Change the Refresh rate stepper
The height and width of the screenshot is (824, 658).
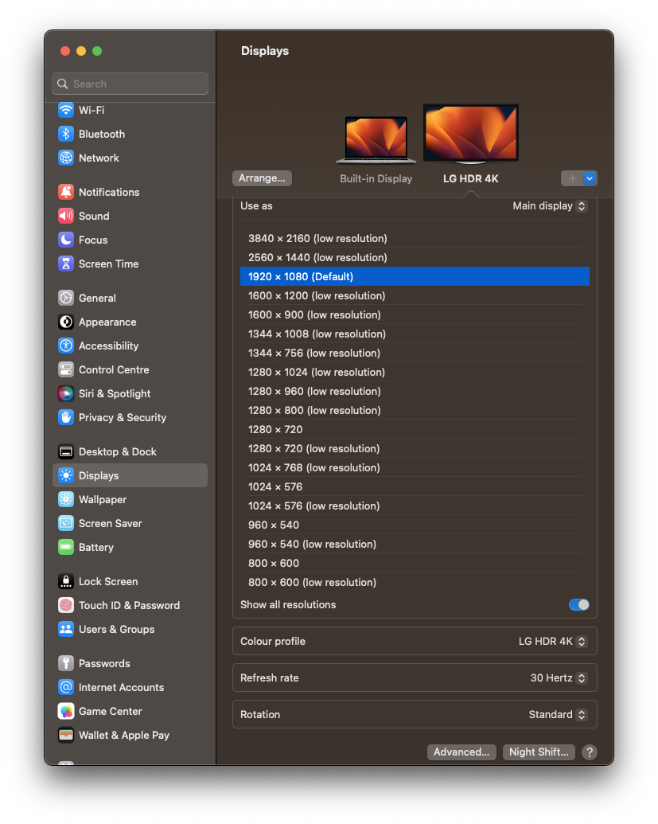tap(581, 678)
